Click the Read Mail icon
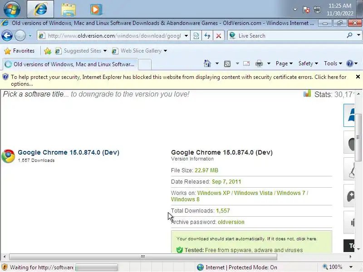The width and height of the screenshot is (363, 272). pyautogui.click(x=246, y=63)
